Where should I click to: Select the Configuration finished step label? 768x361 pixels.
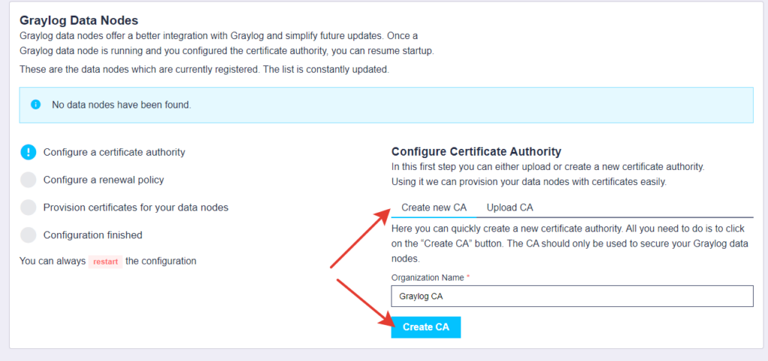92,235
